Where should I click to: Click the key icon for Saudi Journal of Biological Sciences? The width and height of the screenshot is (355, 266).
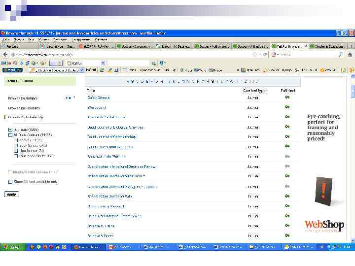tap(287, 127)
